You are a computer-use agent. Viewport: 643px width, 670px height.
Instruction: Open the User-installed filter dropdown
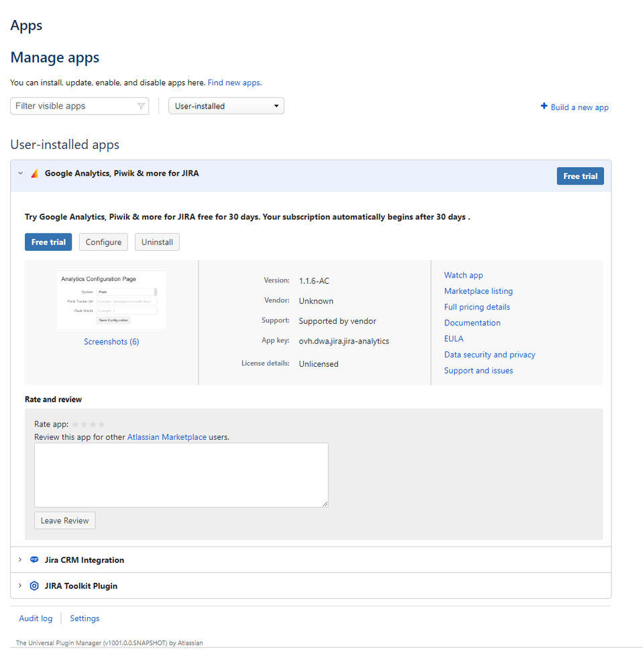[x=226, y=106]
